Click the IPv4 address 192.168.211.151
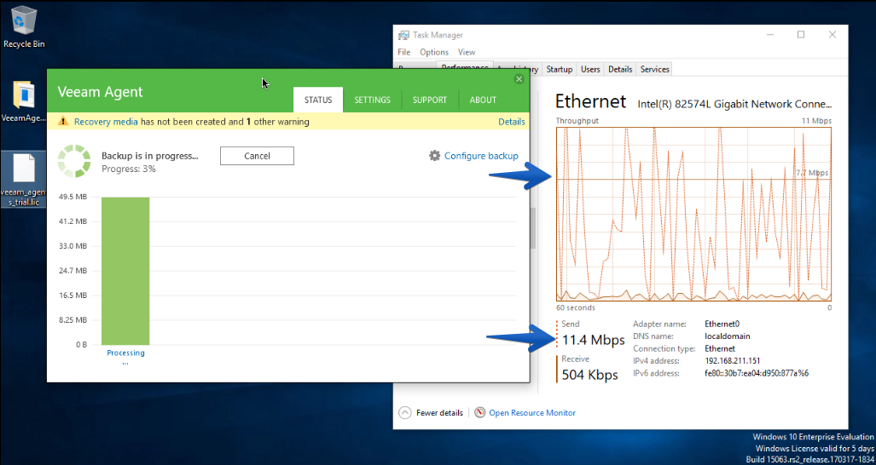 (733, 361)
